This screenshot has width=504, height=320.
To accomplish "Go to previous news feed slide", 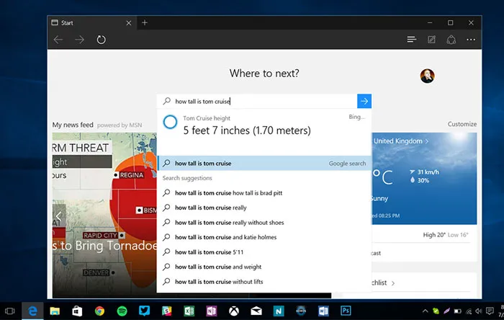I will pos(59,215).
